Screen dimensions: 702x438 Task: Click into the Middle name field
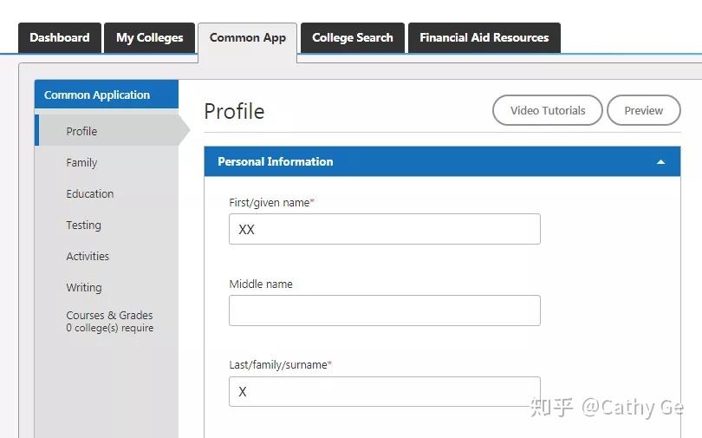pyautogui.click(x=385, y=311)
